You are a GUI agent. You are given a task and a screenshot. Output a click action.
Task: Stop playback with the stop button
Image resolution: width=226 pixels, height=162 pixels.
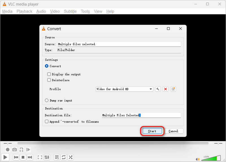coord(23,157)
